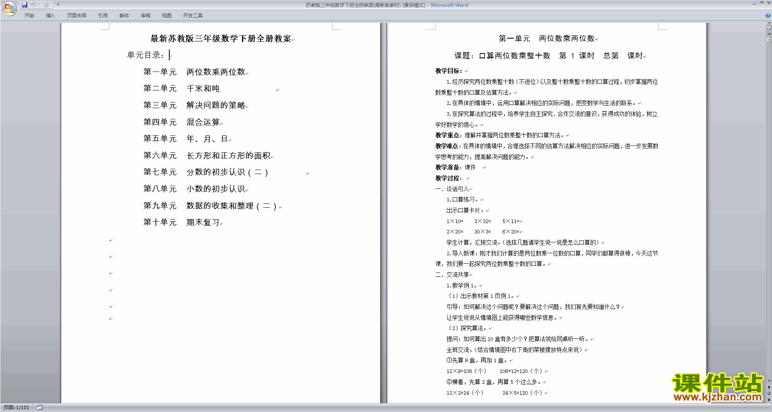Click the 二、交流共享 heading
Image resolution: width=772 pixels, height=412 pixels.
coord(452,275)
